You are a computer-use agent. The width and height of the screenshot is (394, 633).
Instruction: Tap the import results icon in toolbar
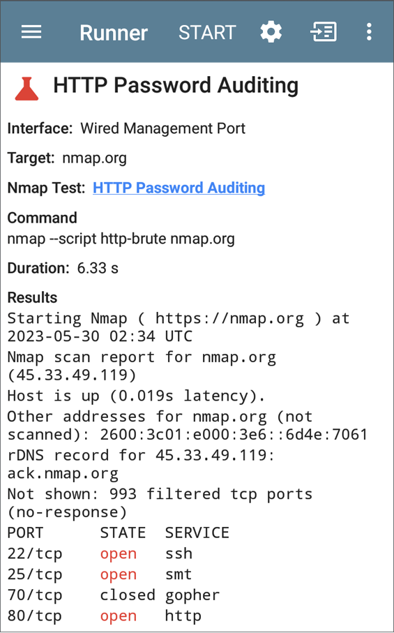[x=324, y=32]
